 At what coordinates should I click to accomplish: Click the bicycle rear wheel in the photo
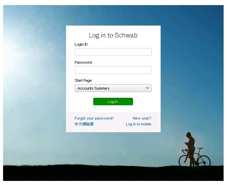[x=204, y=161]
